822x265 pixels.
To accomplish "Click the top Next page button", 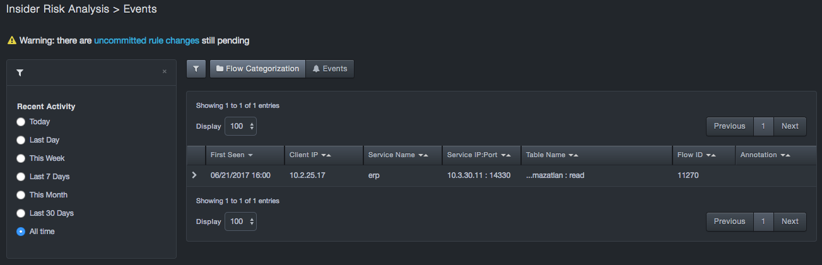I will pos(790,126).
